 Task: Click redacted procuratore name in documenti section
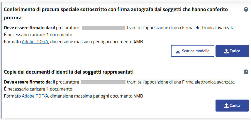pos(103,82)
